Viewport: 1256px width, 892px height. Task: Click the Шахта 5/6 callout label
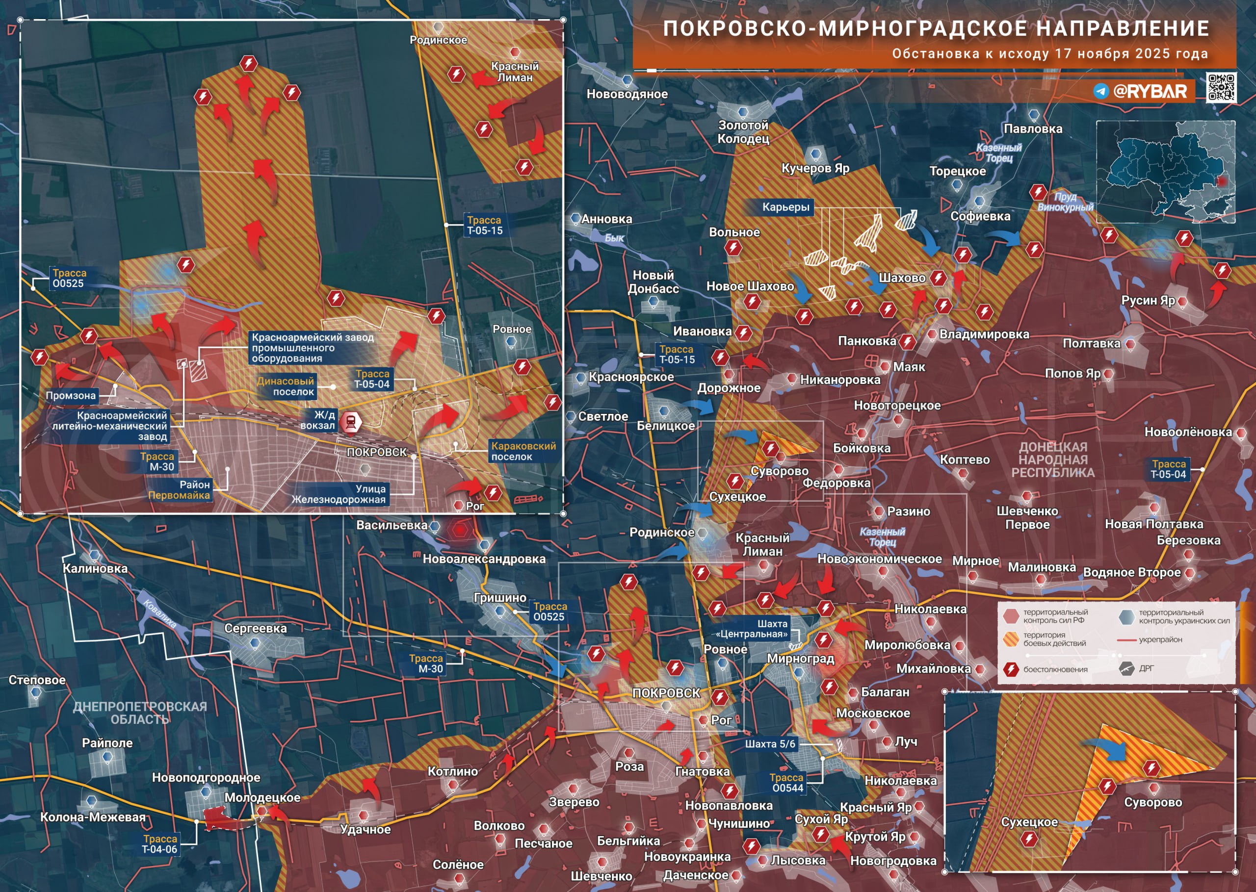(x=770, y=744)
